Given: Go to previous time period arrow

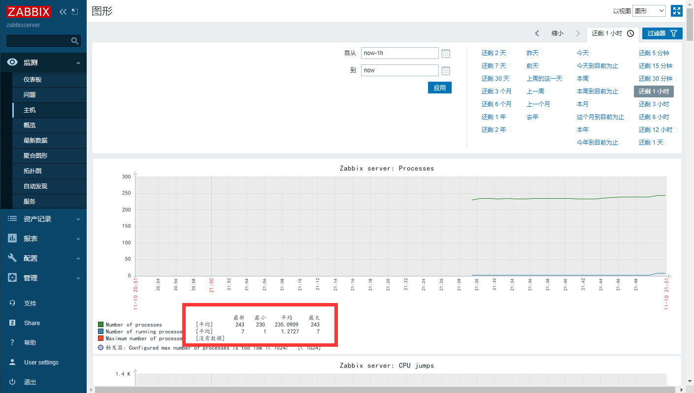Looking at the screenshot, I should click(x=537, y=33).
